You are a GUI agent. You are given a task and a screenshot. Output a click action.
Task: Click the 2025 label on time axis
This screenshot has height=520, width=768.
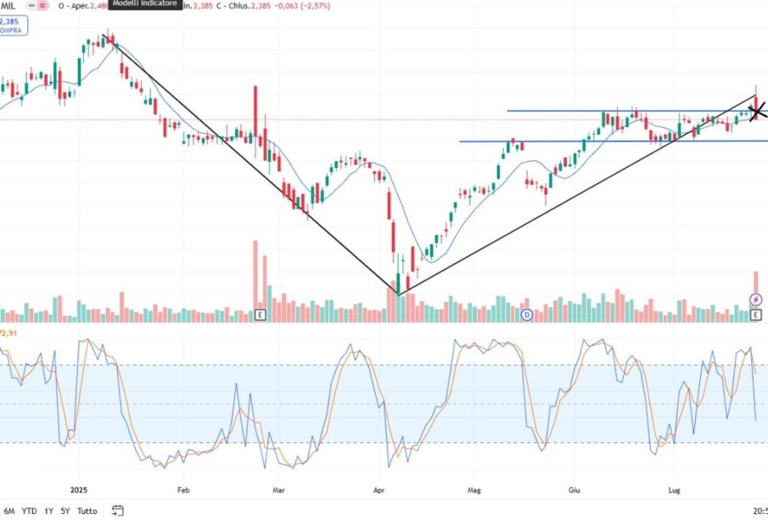coord(78,490)
